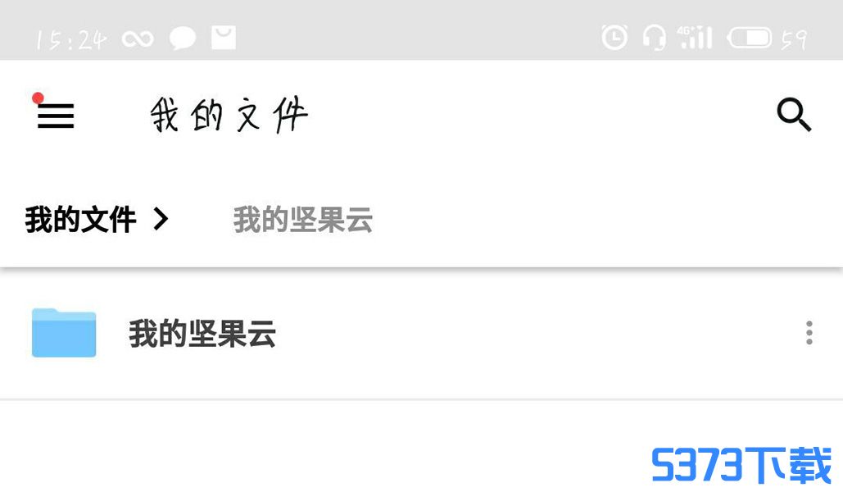The height and width of the screenshot is (492, 843).
Task: Tap the red notification dot on menu
Action: pos(38,98)
